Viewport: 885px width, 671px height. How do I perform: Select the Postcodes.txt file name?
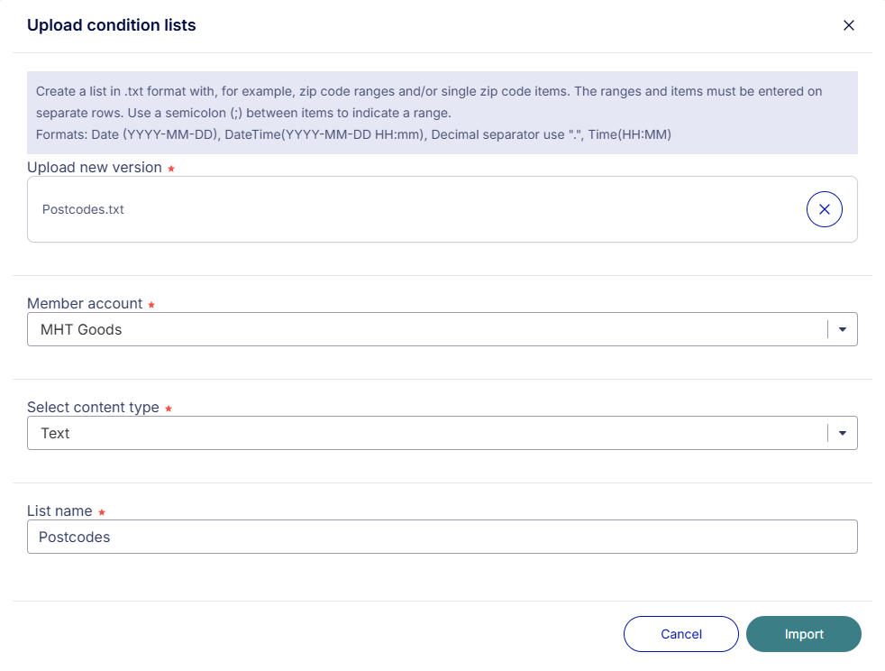tap(83, 209)
